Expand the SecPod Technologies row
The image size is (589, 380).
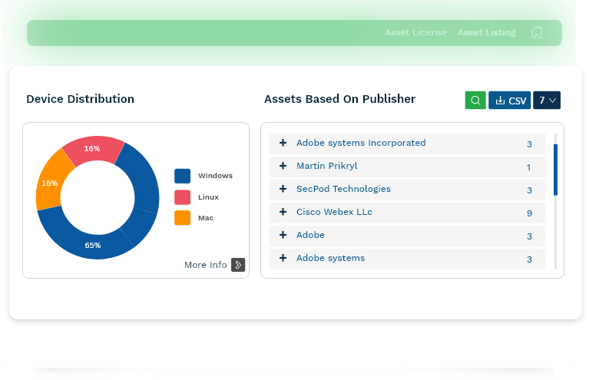(283, 189)
